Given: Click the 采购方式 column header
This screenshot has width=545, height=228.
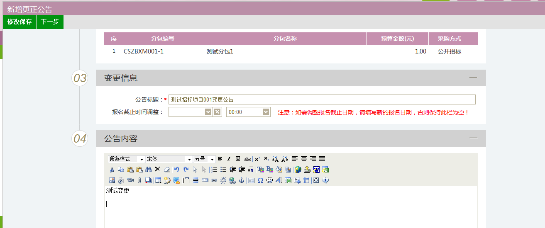Looking at the screenshot, I should coord(450,39).
